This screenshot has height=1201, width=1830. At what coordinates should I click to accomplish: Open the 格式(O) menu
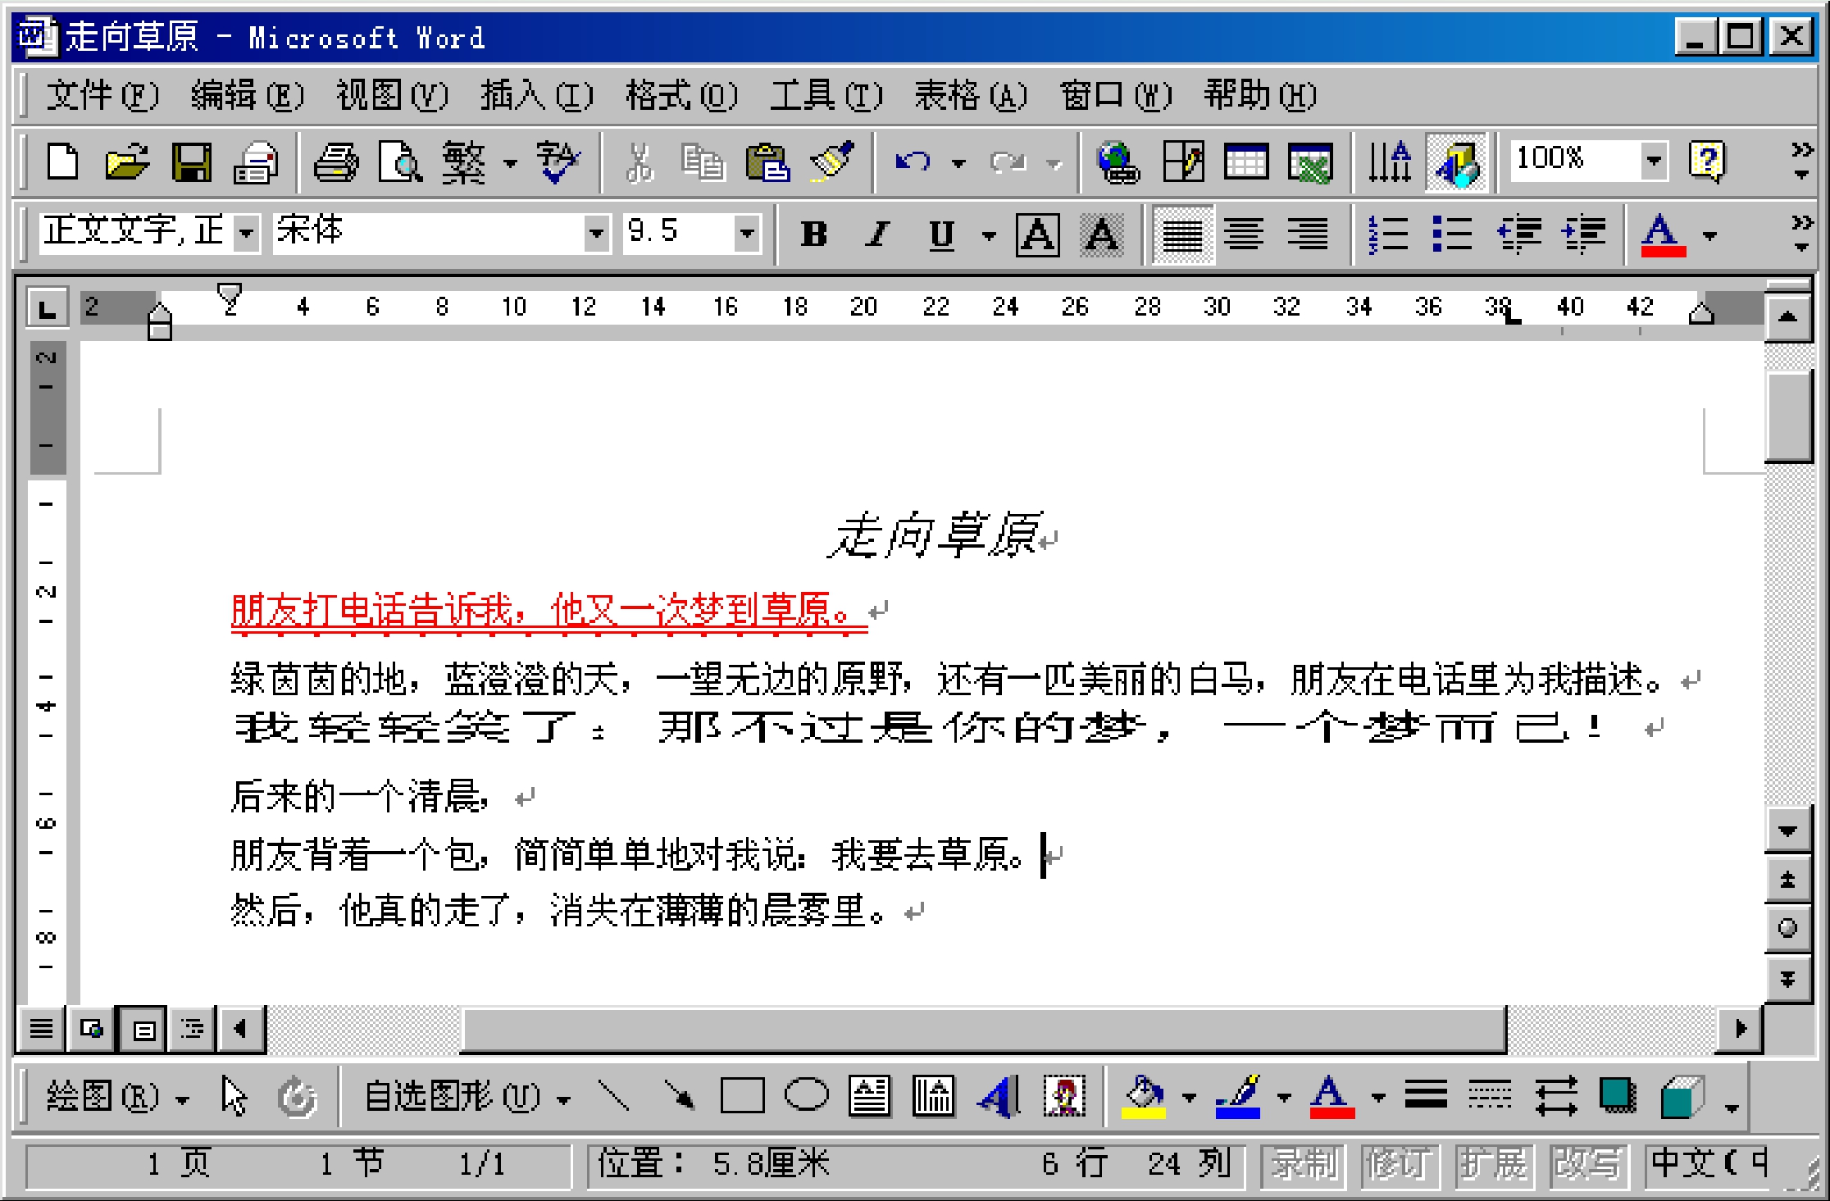point(681,96)
